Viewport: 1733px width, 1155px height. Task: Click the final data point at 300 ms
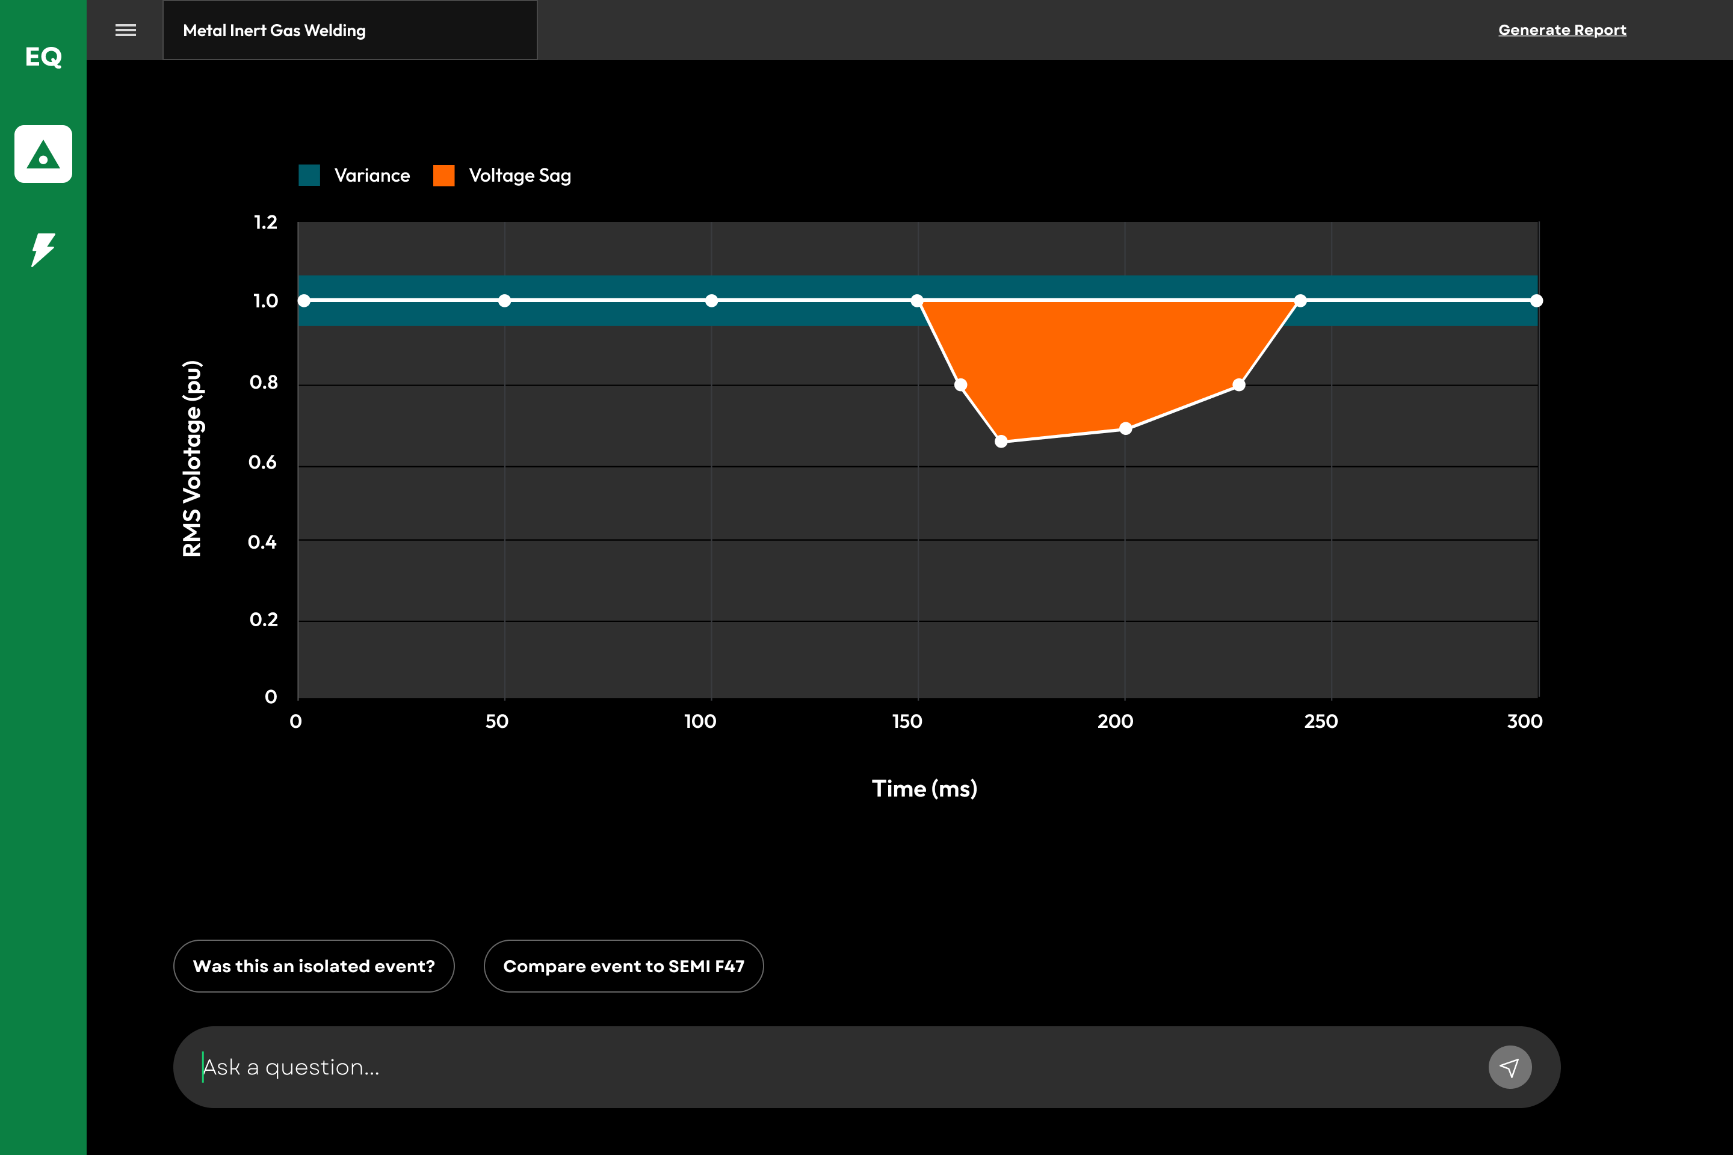tap(1536, 301)
